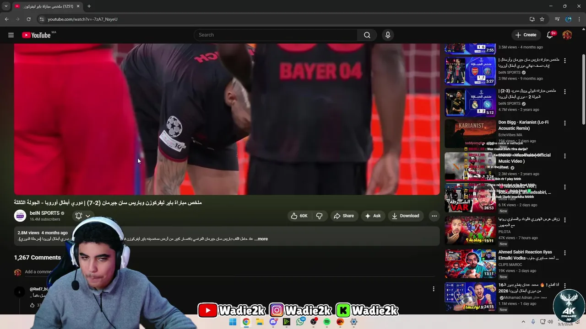The width and height of the screenshot is (586, 329).
Task: Go to the YouTube home logo
Action: [36, 35]
